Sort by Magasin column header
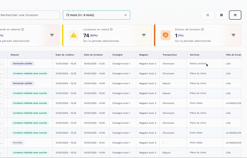247x158 pixels. click(144, 55)
